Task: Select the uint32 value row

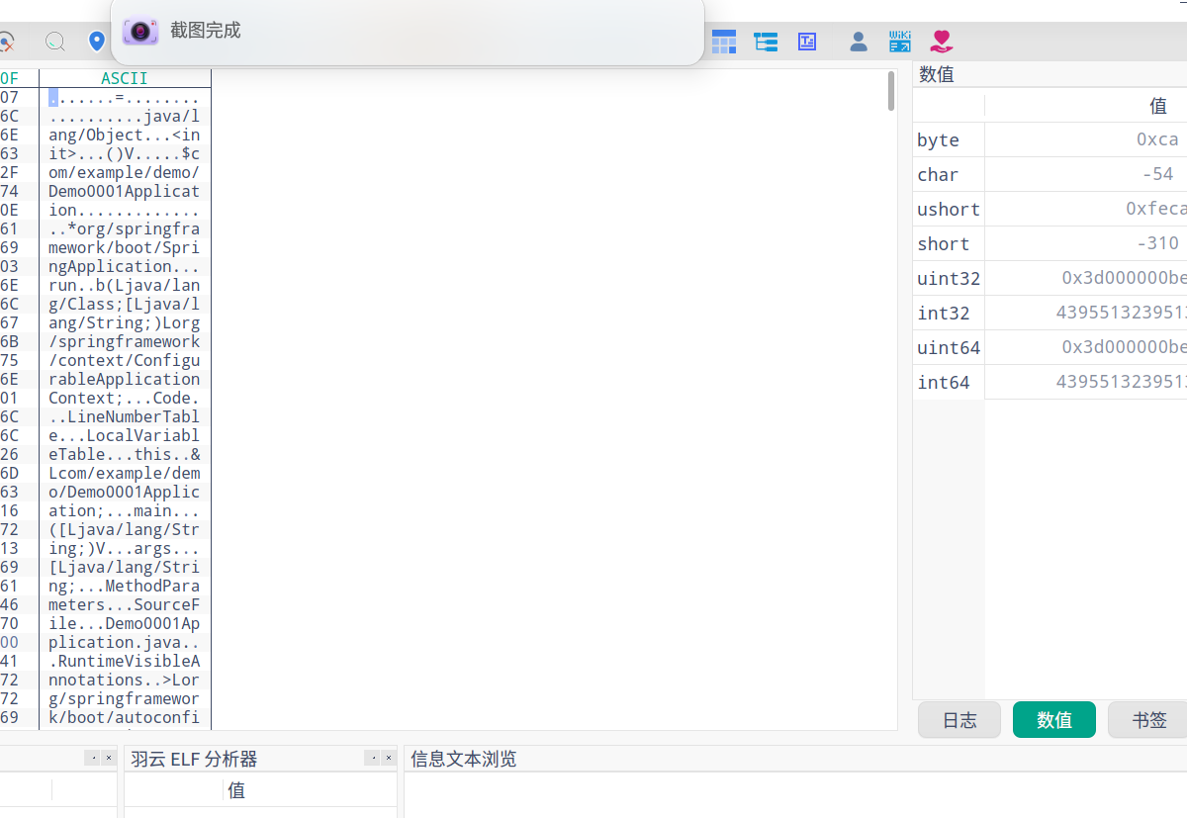Action: tap(1078, 278)
